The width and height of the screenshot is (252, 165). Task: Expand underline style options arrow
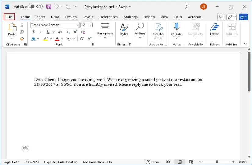click(53, 32)
